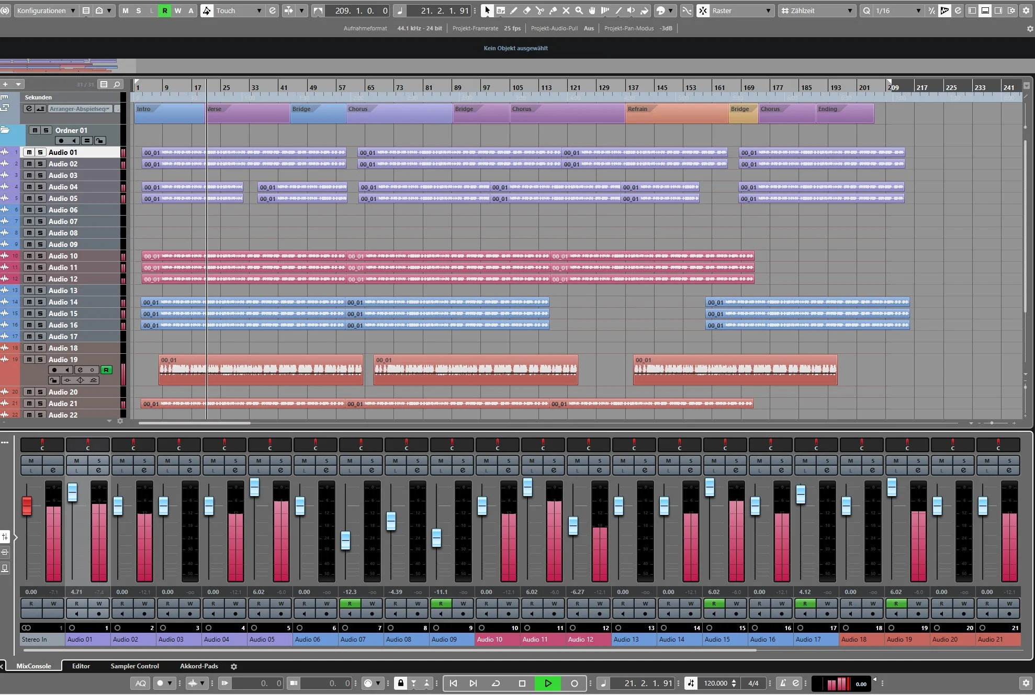Toggle Snap on/off button beside Raster
This screenshot has width=1035, height=695.
point(703,10)
